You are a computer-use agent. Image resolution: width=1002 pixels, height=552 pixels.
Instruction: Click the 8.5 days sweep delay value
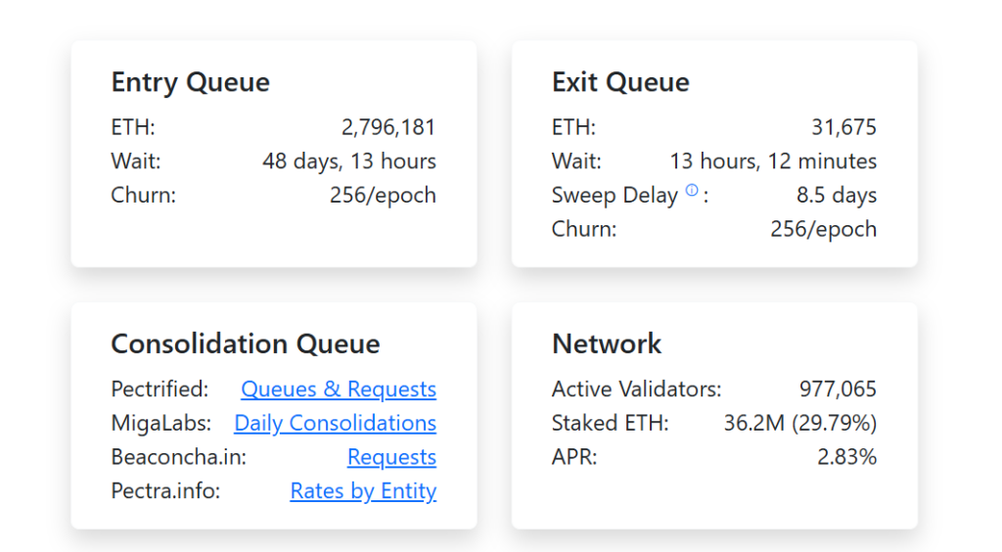point(836,196)
